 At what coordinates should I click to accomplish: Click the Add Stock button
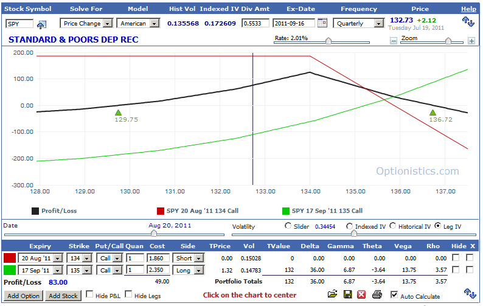pos(63,296)
